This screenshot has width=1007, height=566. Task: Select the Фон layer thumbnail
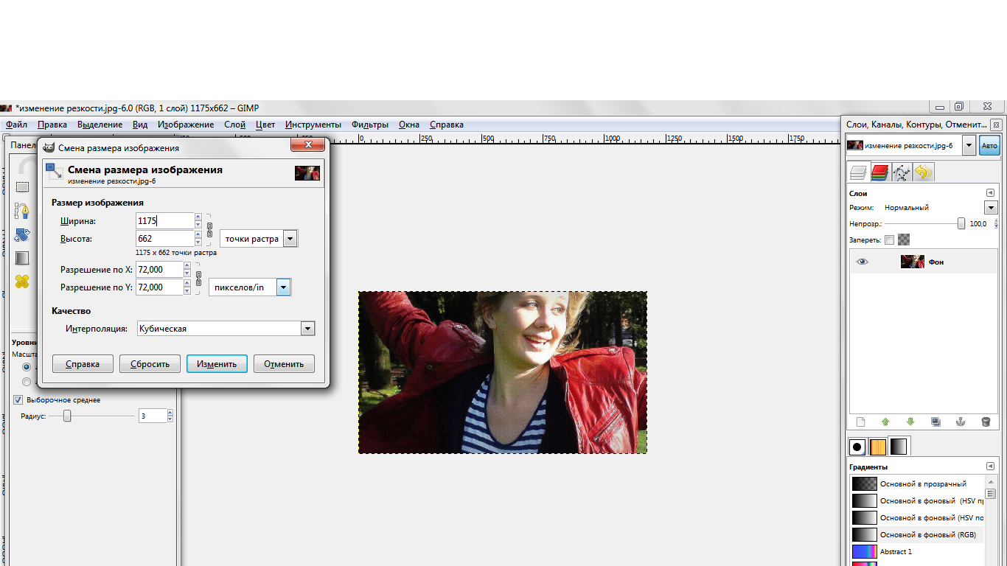pyautogui.click(x=913, y=262)
